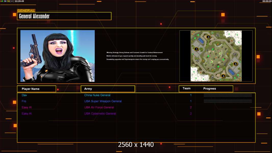Click the GENERAL label above the name

[x=26, y=11]
